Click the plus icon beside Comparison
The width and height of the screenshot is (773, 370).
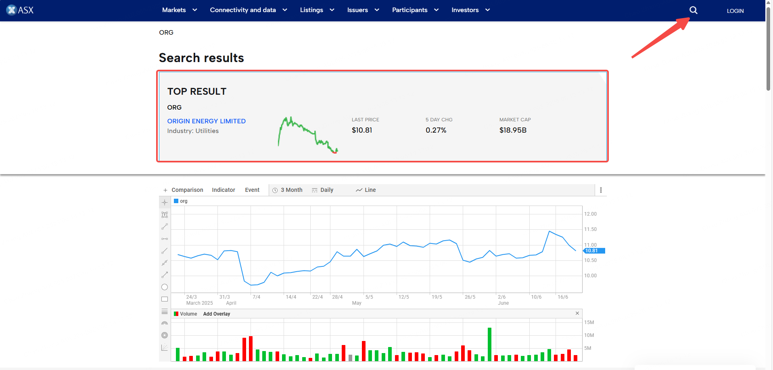click(165, 190)
